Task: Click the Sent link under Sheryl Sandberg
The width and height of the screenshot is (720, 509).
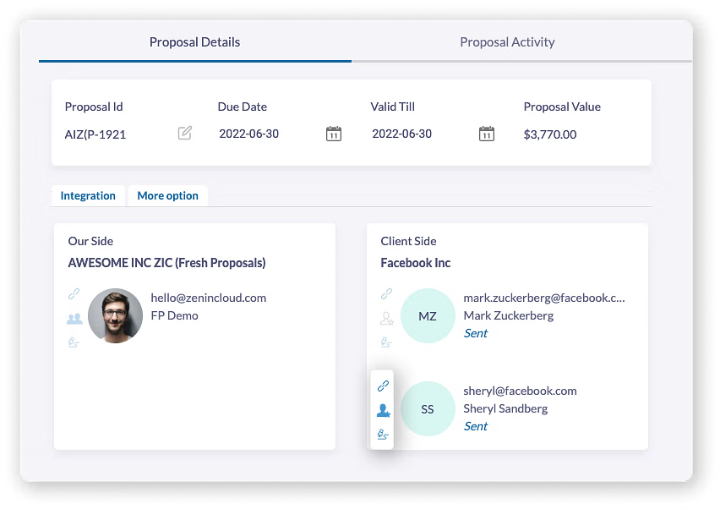Action: pos(475,426)
